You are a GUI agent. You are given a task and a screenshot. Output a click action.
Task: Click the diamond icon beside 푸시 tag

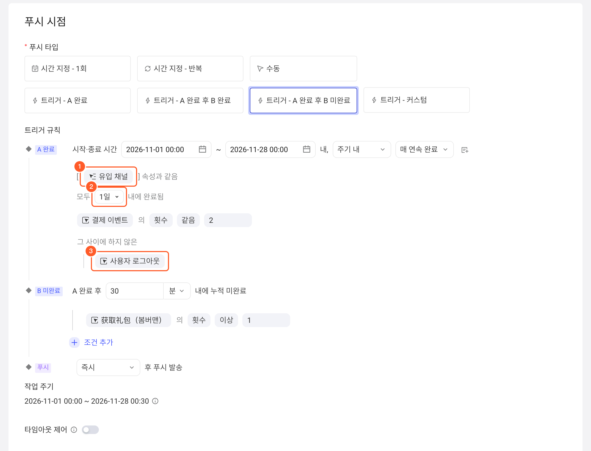tap(29, 367)
